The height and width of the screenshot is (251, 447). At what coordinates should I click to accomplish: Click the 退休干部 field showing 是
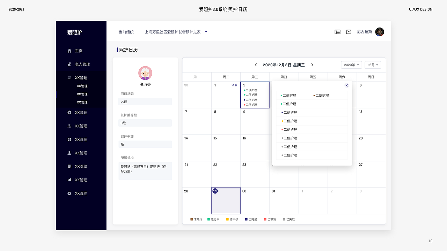point(145,144)
